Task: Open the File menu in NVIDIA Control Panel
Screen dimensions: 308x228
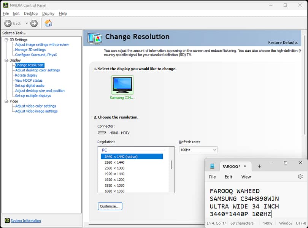Action: [x=6, y=14]
